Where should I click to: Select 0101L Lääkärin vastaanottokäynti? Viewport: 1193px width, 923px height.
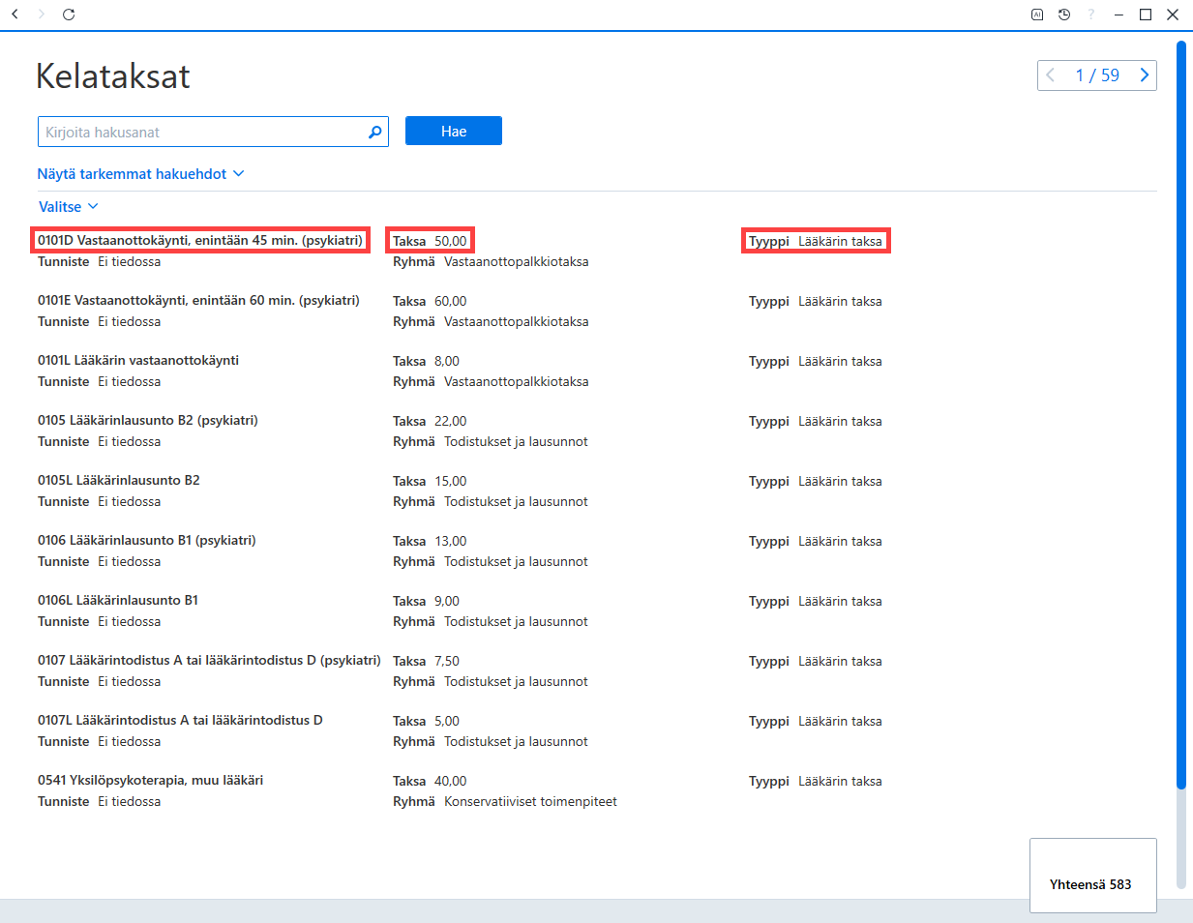(x=138, y=361)
